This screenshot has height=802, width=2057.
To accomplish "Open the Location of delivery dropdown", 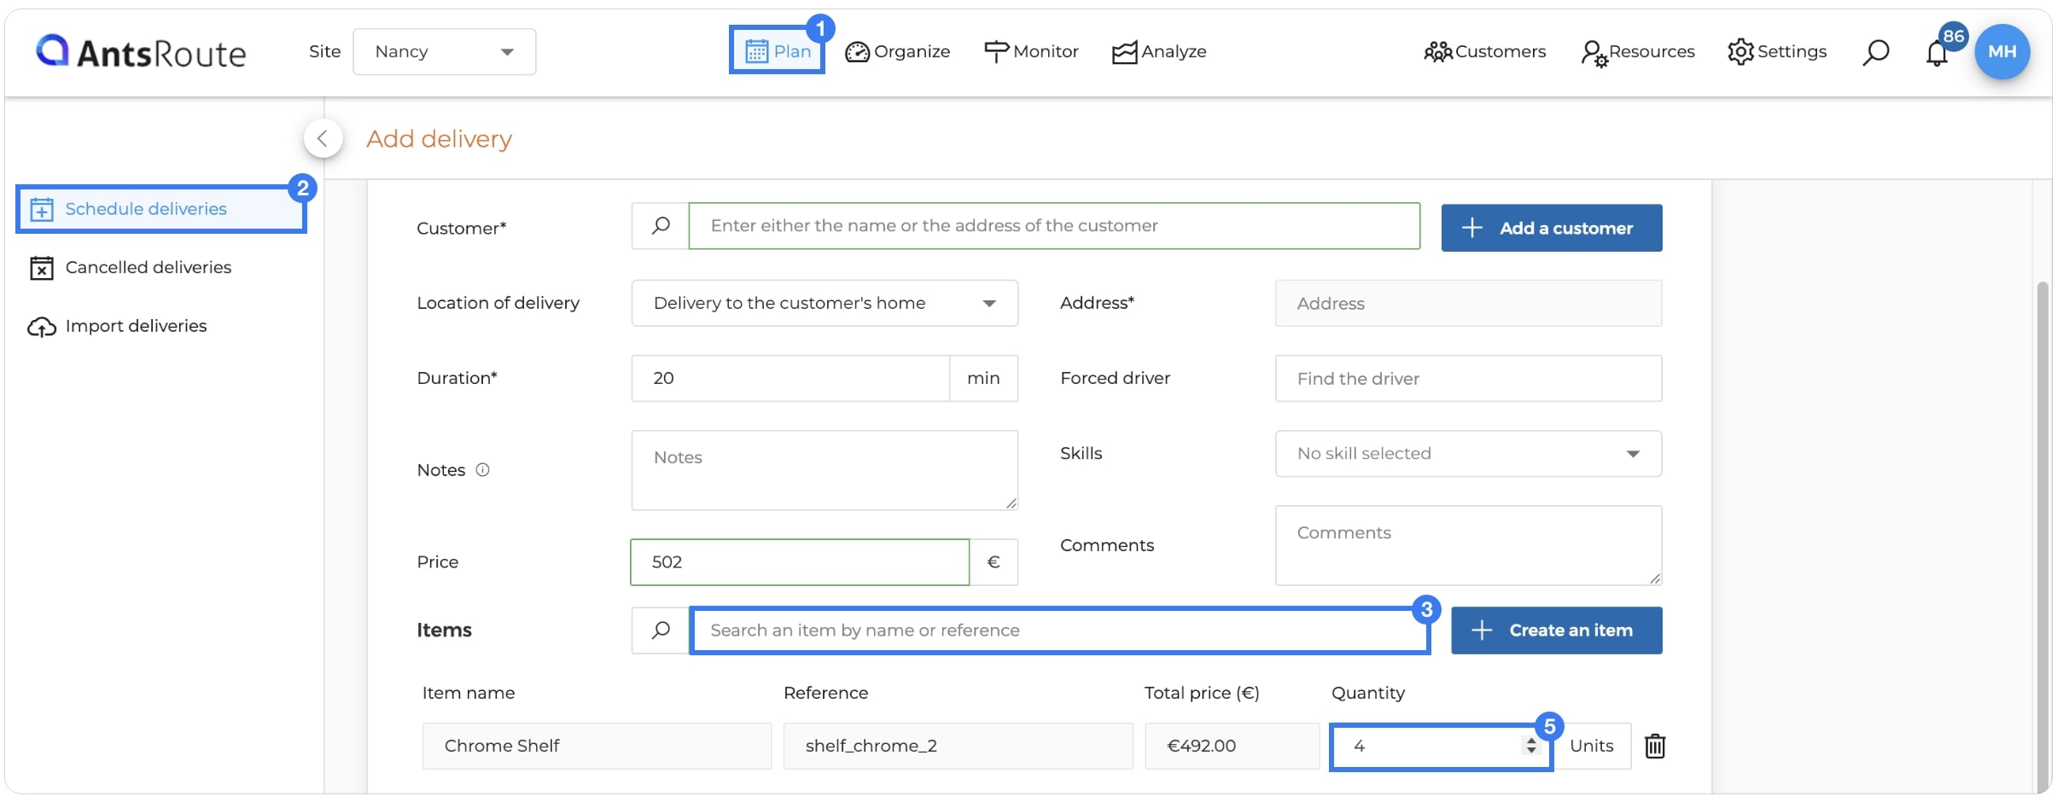I will click(x=825, y=303).
